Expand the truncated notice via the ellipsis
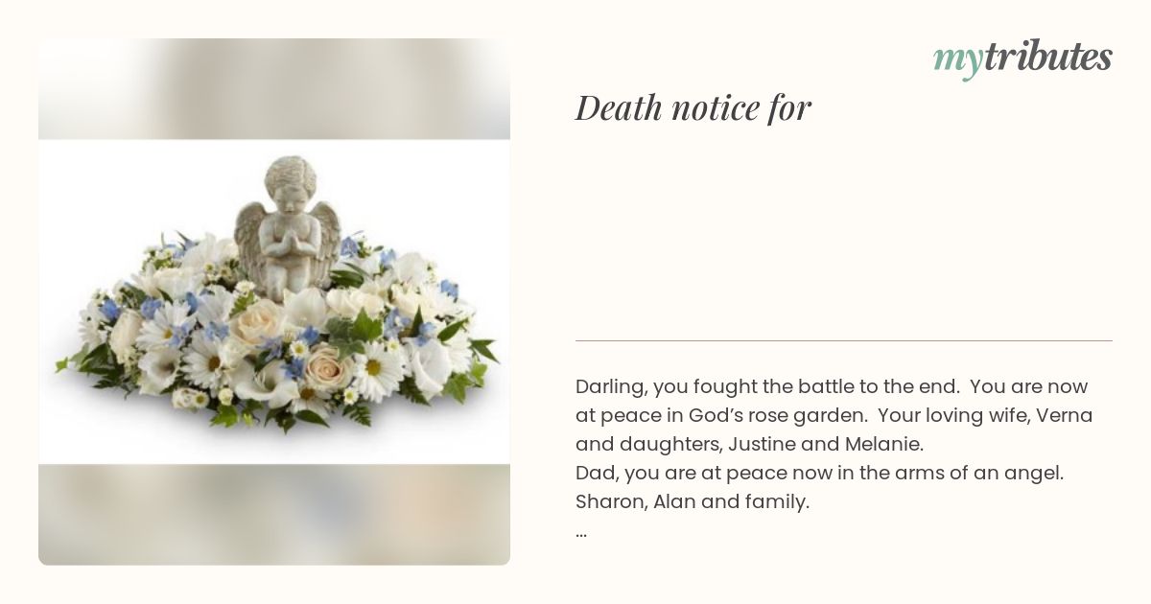Image resolution: width=1151 pixels, height=604 pixels. (581, 530)
